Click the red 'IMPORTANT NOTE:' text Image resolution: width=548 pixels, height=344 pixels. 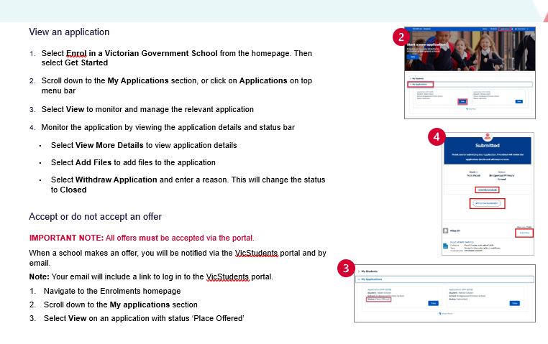point(66,238)
